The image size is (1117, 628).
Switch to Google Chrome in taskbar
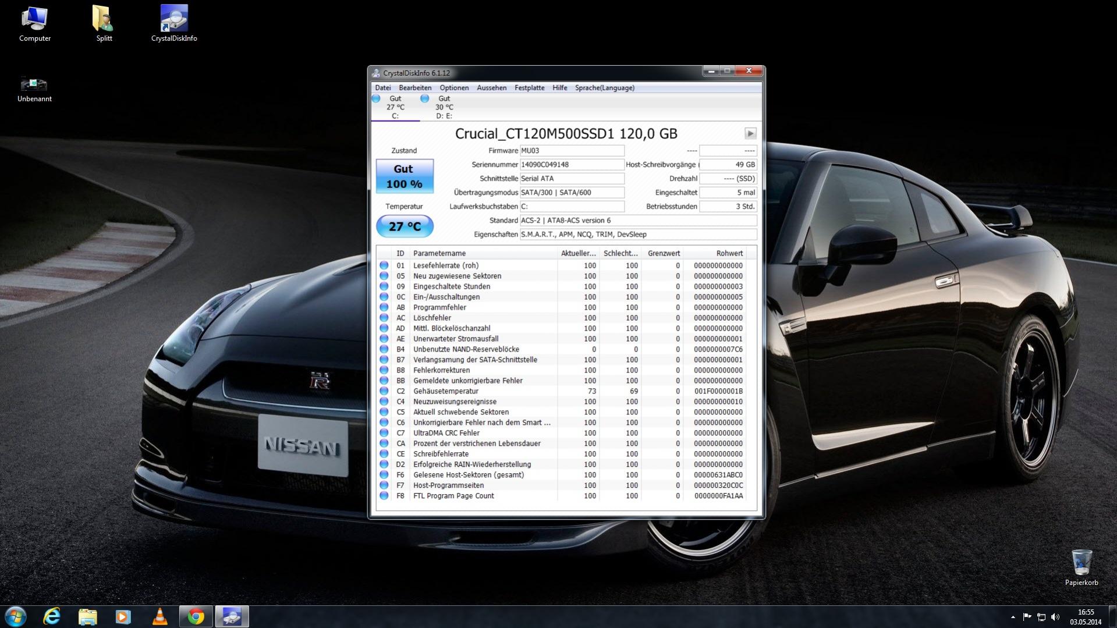coord(196,616)
